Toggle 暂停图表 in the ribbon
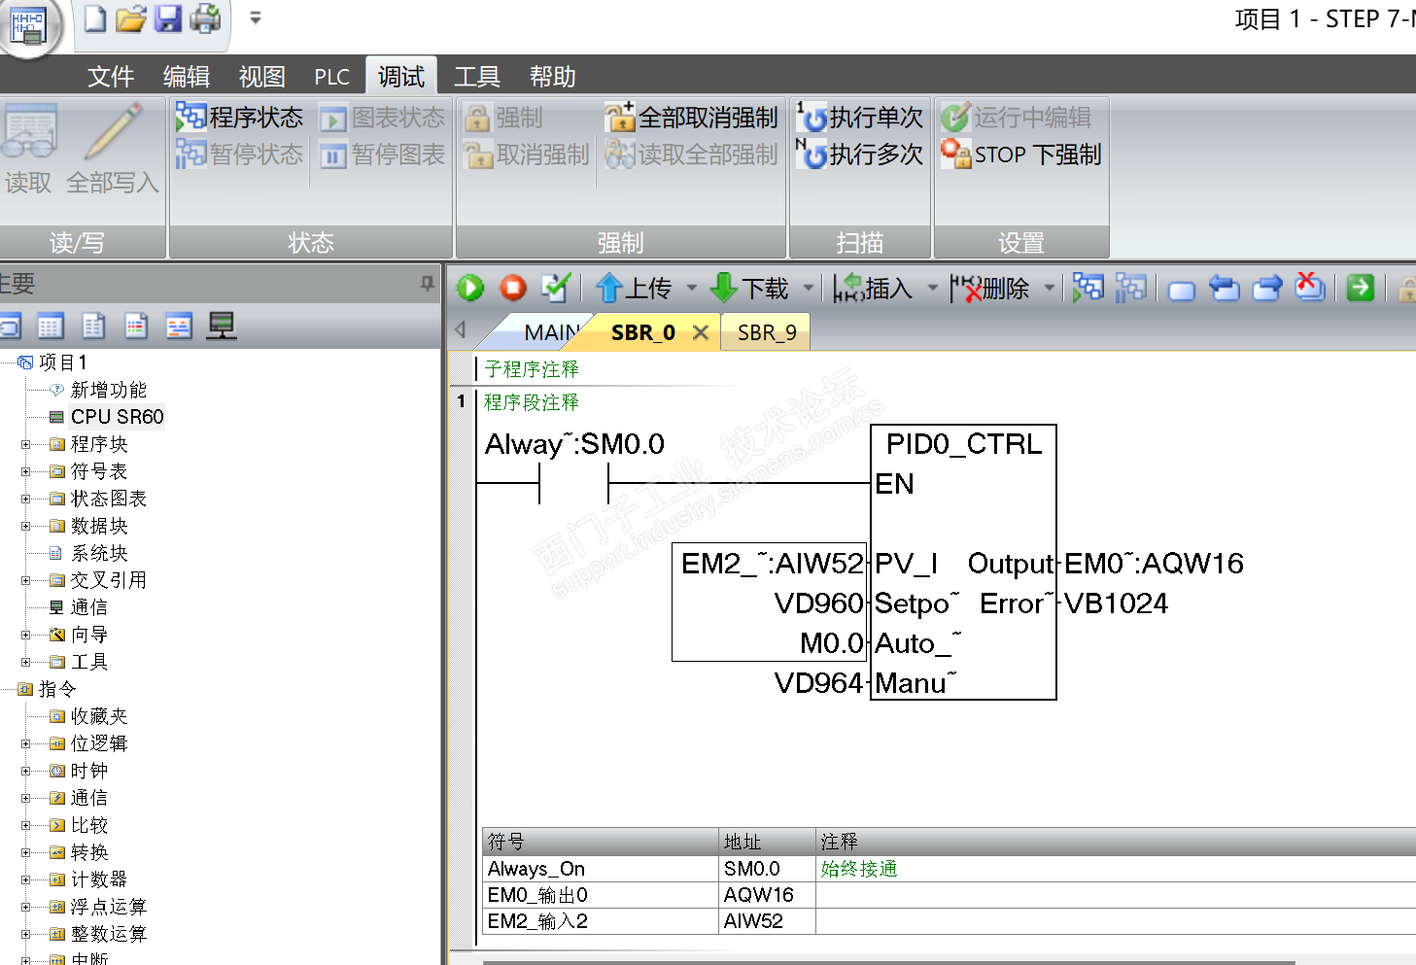This screenshot has height=965, width=1416. pyautogui.click(x=382, y=155)
